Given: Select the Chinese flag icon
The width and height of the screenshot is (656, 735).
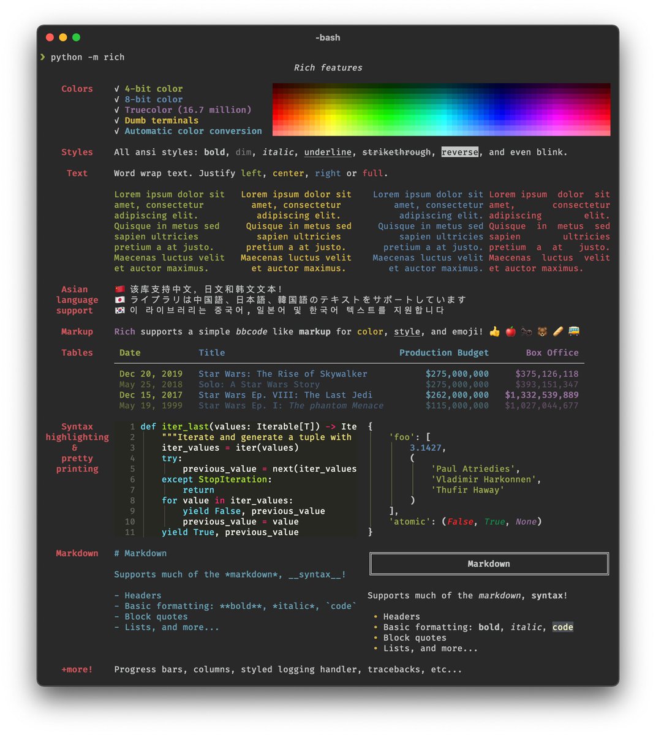Looking at the screenshot, I should (121, 289).
